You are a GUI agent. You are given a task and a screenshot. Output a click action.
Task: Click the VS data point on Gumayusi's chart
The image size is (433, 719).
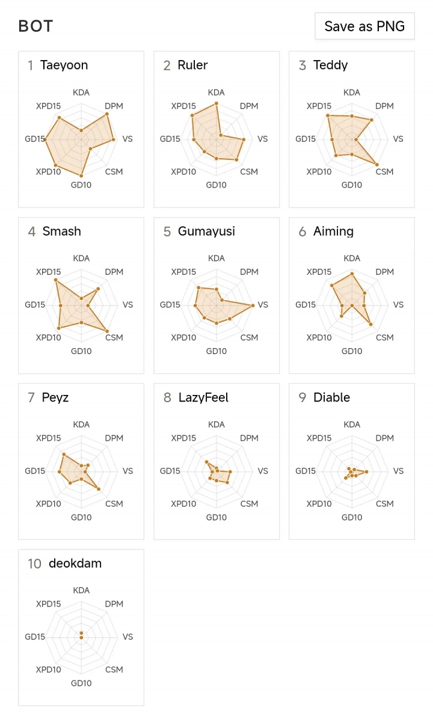click(253, 305)
